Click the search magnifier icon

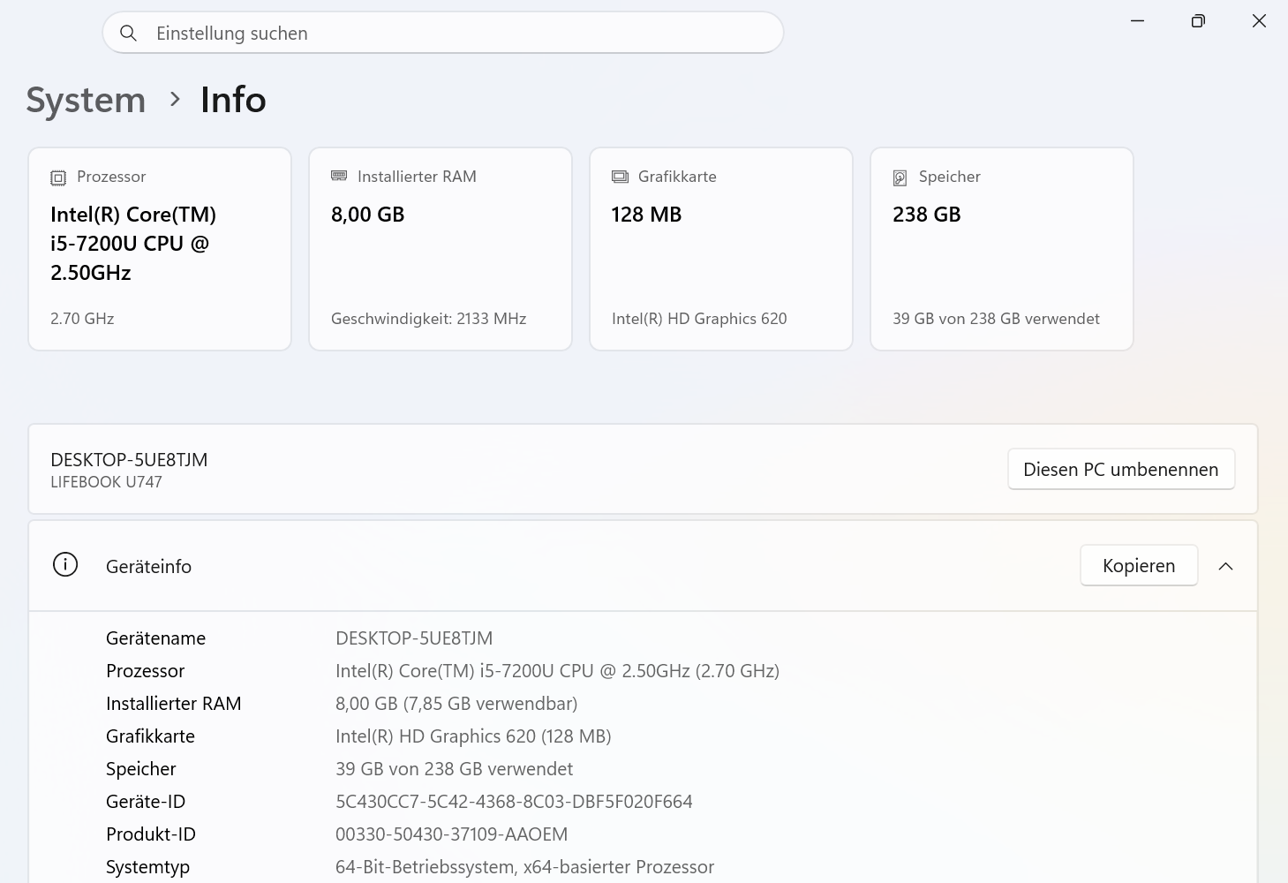pyautogui.click(x=129, y=34)
